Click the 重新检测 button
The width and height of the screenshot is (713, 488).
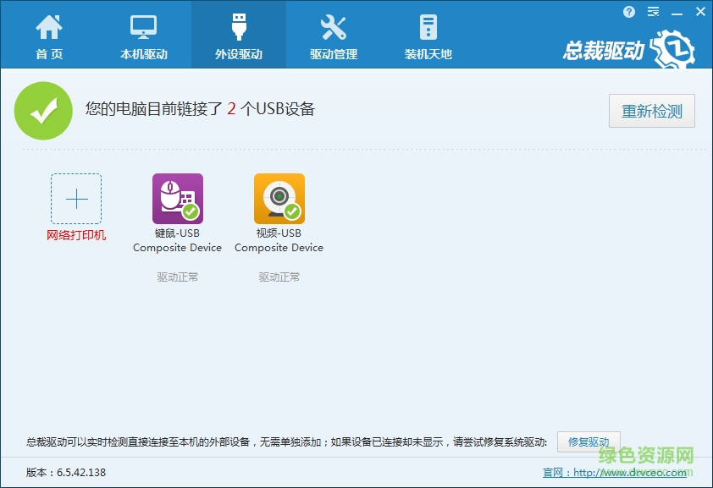pyautogui.click(x=652, y=111)
